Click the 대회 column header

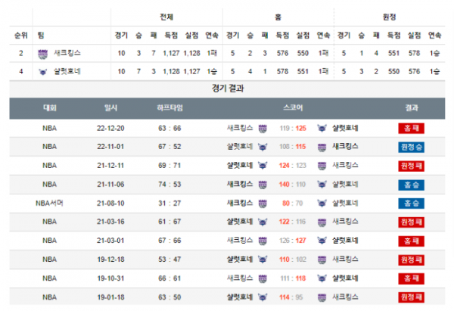coord(50,108)
